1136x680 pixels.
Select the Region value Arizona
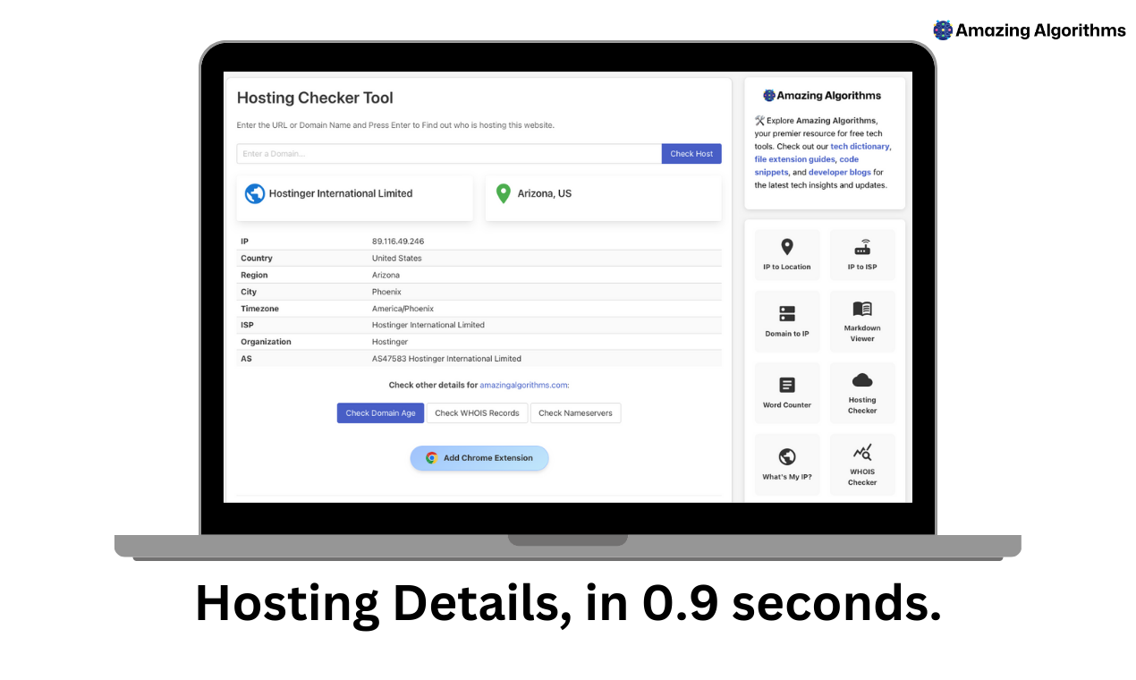click(x=386, y=276)
